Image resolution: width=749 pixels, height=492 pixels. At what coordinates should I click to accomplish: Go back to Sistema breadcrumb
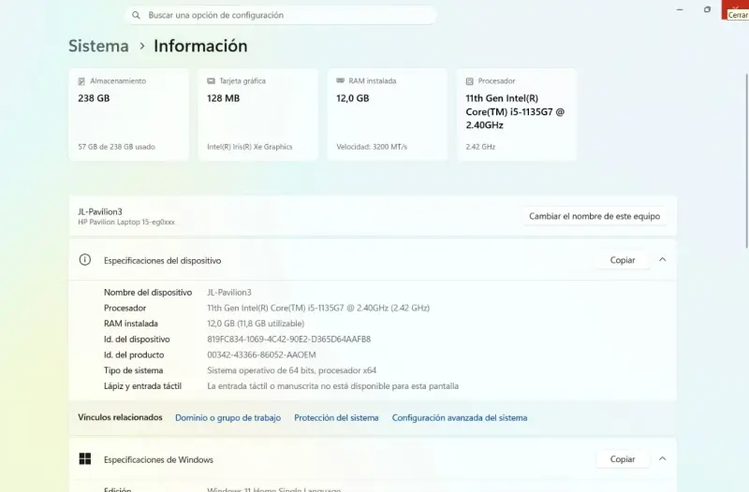(x=98, y=46)
